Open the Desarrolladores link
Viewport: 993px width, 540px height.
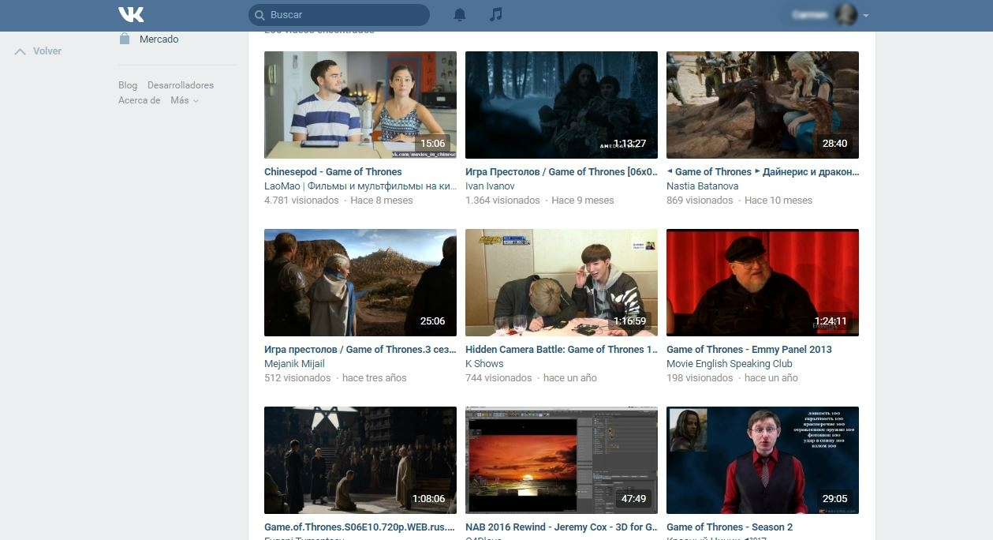click(181, 85)
